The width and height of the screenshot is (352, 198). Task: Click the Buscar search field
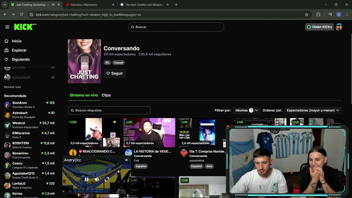pos(176,27)
